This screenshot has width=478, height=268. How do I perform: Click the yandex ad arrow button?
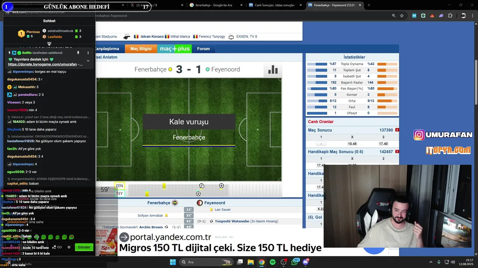point(124,237)
